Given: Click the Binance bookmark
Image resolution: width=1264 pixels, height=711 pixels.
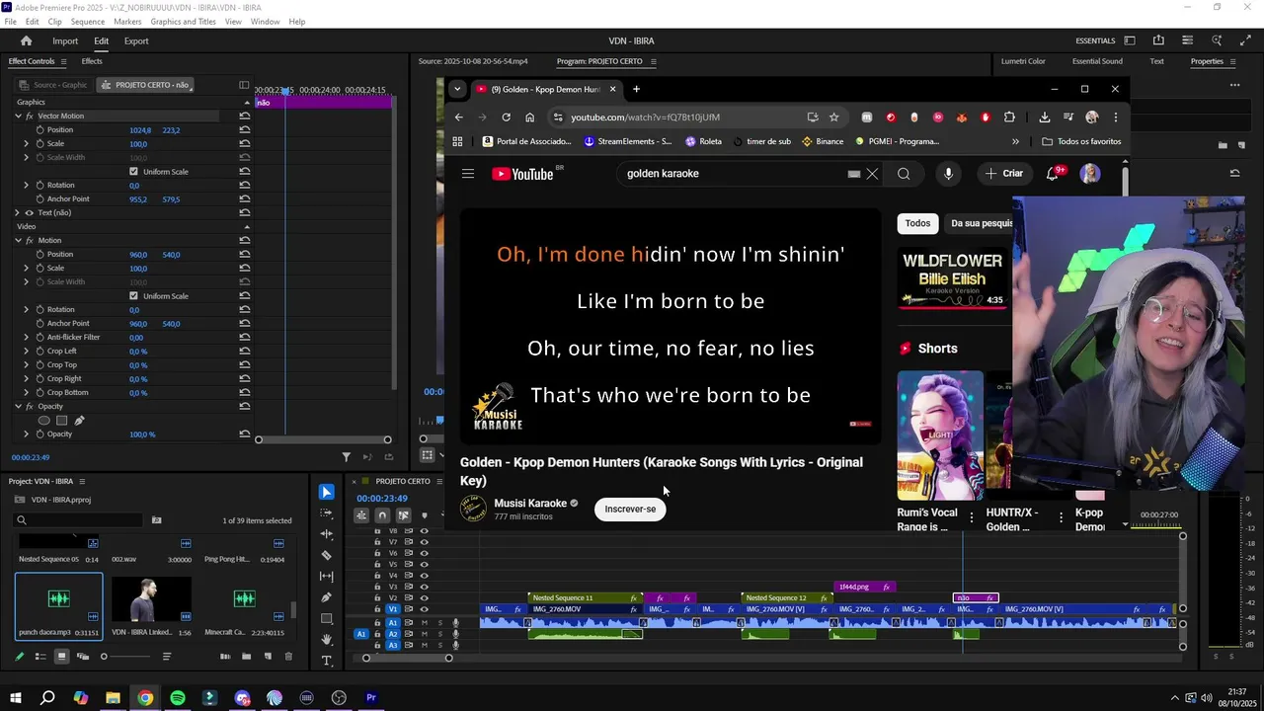Looking at the screenshot, I should point(822,142).
